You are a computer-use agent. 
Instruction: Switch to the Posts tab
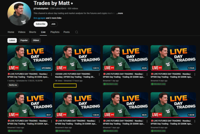67,32
